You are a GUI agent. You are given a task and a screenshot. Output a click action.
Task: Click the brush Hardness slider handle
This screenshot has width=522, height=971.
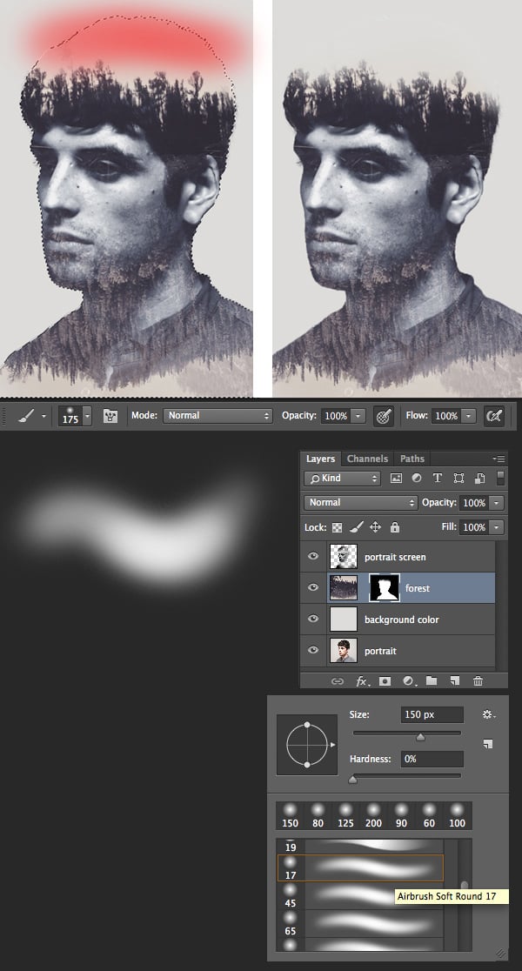click(353, 780)
